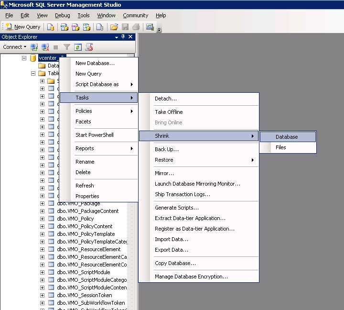This screenshot has height=310, width=344.
Task: Click table icon of dbo.VMO_SubWorkflowToken
Action: (51, 303)
